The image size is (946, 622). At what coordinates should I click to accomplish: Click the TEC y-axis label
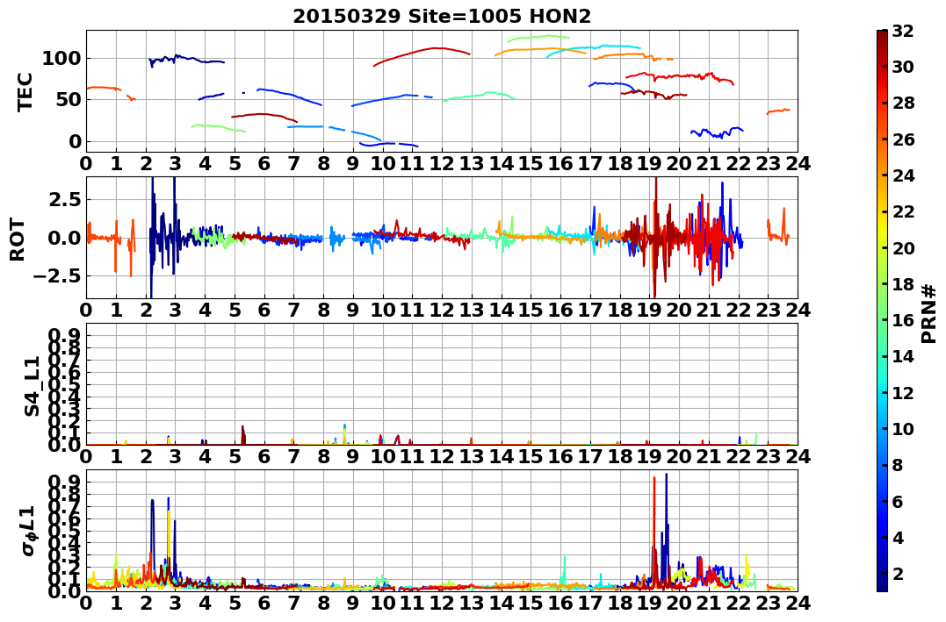(24, 92)
